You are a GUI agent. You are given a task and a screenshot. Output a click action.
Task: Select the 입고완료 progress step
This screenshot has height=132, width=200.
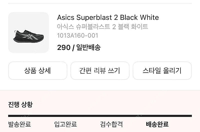click(65, 124)
